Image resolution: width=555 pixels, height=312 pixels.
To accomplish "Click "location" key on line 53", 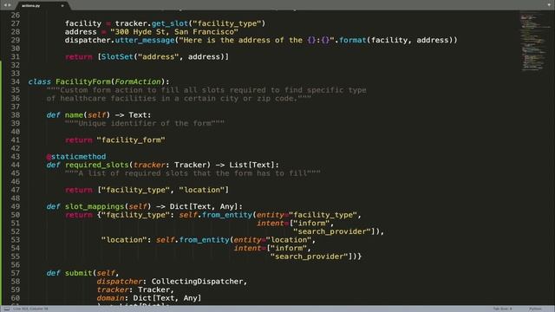I will click(124, 240).
